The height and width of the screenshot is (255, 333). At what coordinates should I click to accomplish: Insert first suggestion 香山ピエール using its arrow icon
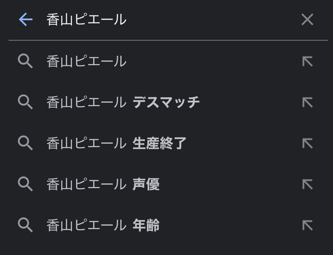pyautogui.click(x=307, y=61)
